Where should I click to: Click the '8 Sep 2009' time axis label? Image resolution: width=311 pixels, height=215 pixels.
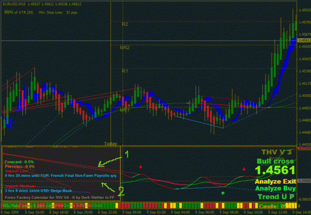tap(10, 212)
